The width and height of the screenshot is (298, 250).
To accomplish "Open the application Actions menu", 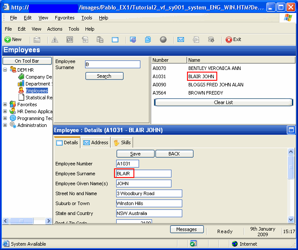I will click(x=55, y=29).
